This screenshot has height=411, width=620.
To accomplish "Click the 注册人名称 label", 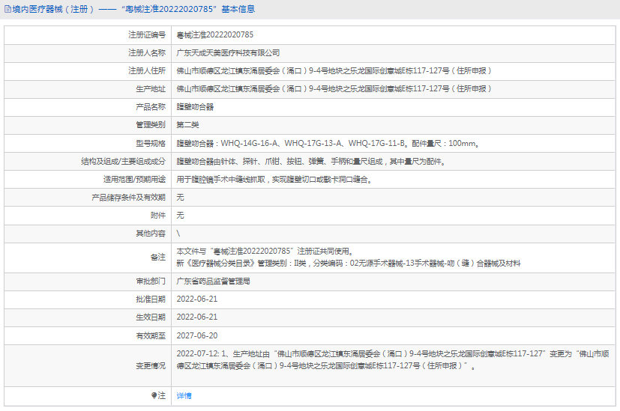I will pyautogui.click(x=147, y=53).
